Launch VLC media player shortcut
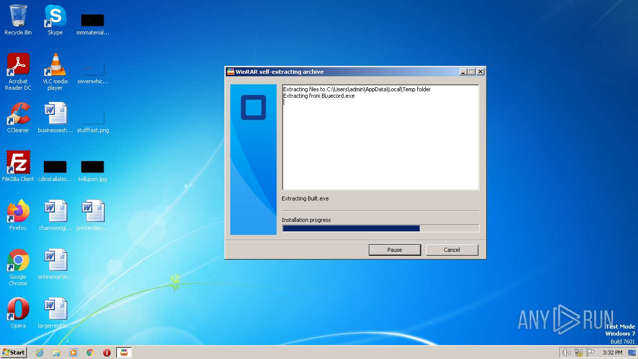638x359 pixels. (55, 72)
